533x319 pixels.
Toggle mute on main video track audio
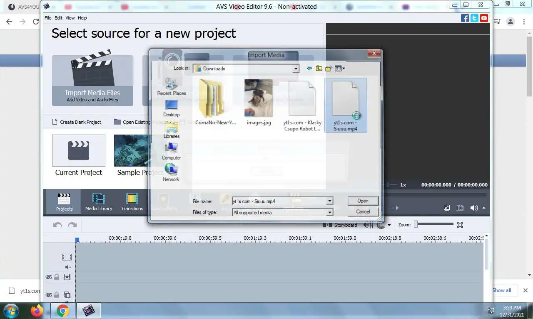click(x=68, y=267)
